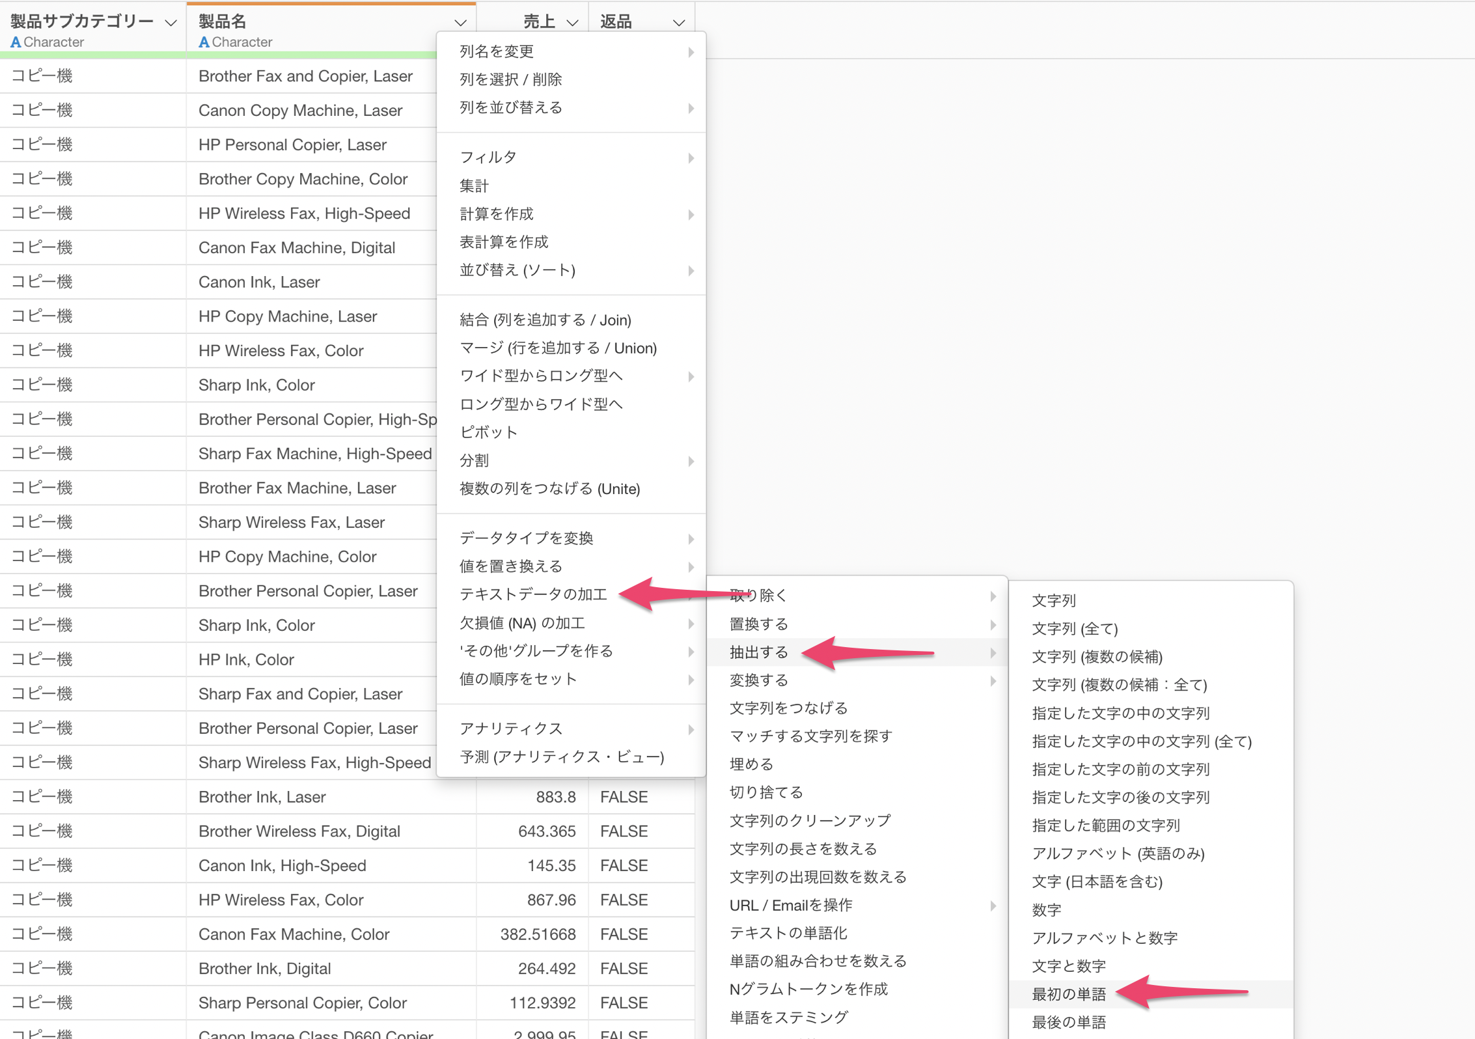Select 文字列のクリーンアップ
Image resolution: width=1475 pixels, height=1039 pixels.
(x=857, y=821)
